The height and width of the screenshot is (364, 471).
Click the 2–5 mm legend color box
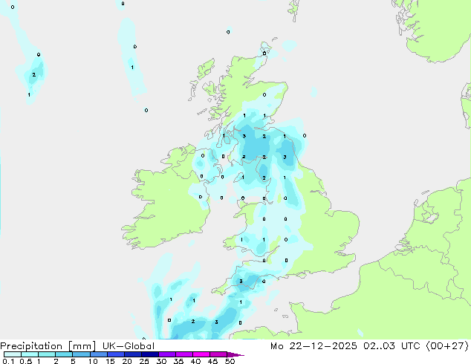[x=64, y=354]
